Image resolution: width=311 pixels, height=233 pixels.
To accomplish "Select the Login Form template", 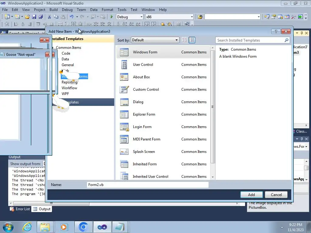I will (x=163, y=127).
